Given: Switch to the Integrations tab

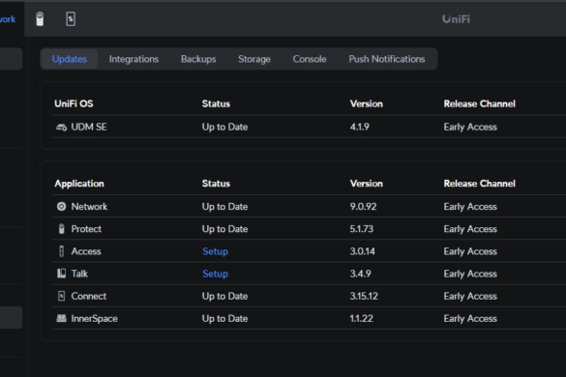Looking at the screenshot, I should click(134, 59).
